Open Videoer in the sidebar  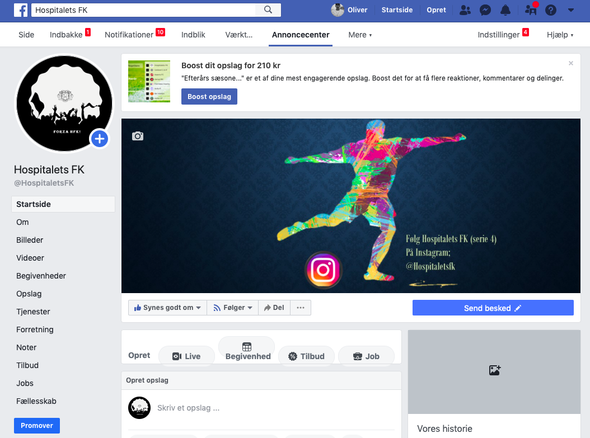click(x=30, y=258)
